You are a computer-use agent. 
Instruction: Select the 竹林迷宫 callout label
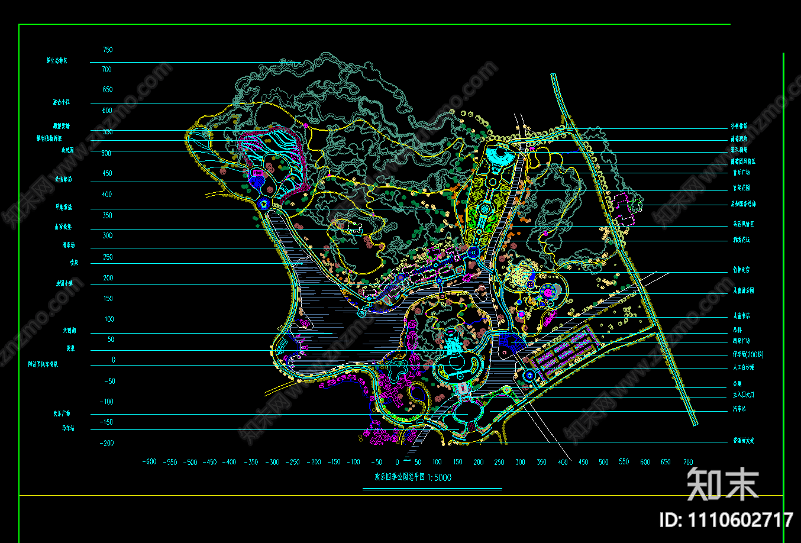741,270
